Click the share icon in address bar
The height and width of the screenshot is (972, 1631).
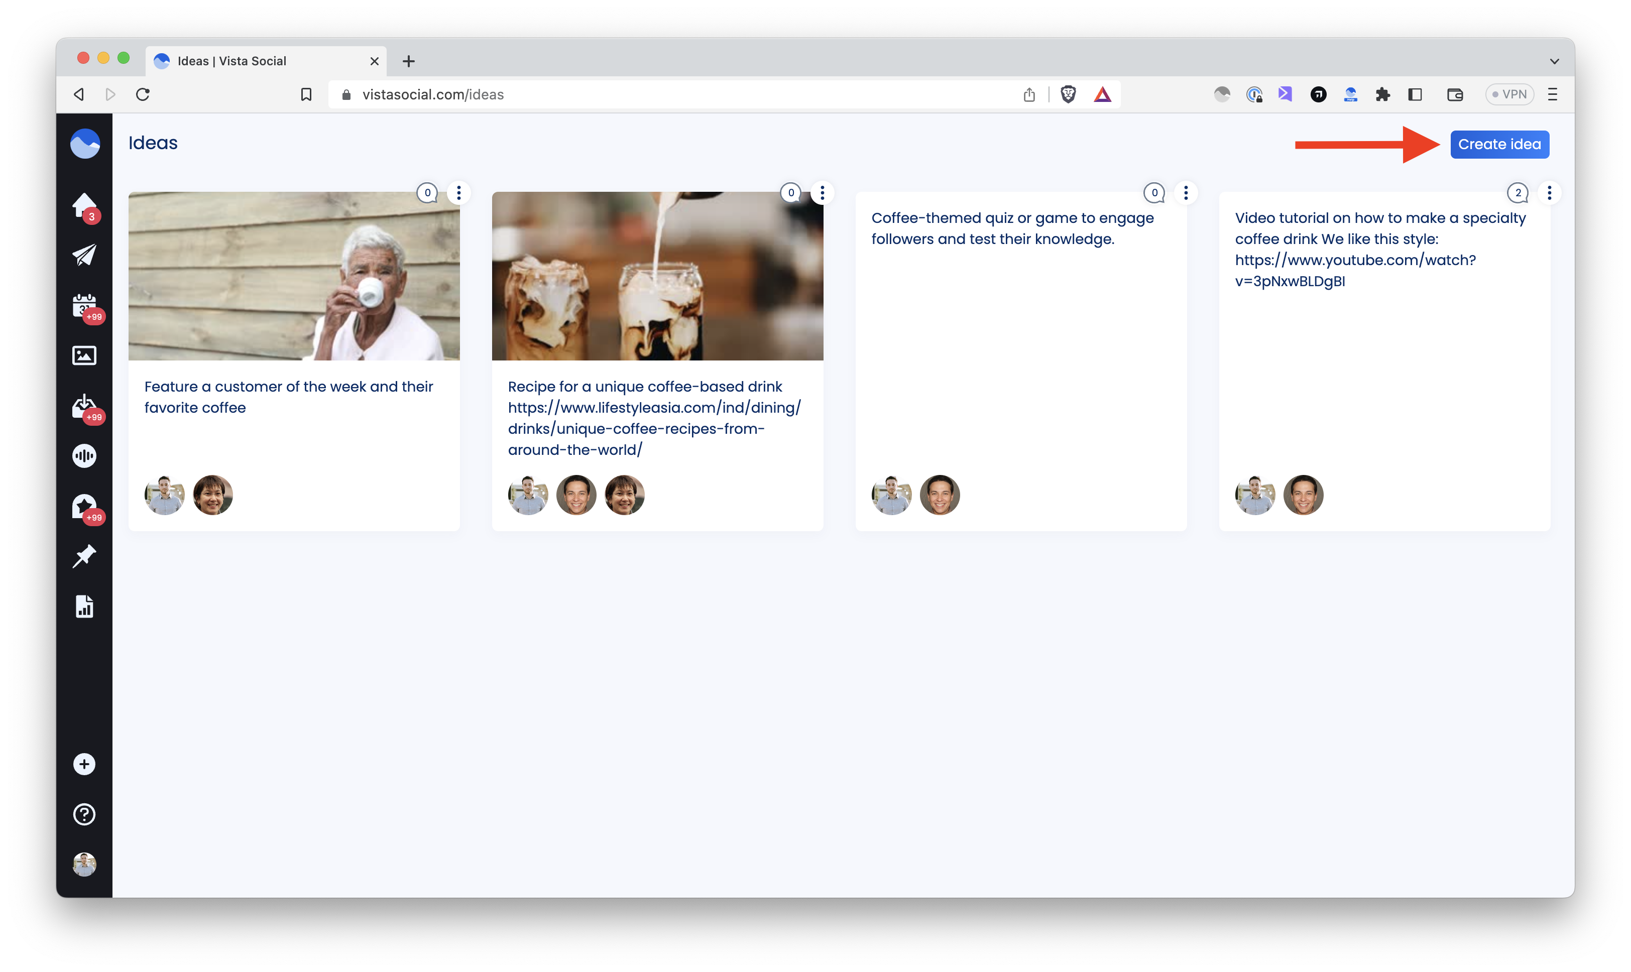click(1029, 94)
